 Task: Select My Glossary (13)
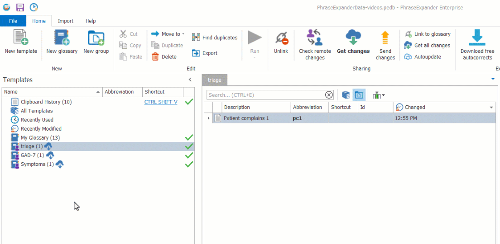pyautogui.click(x=40, y=137)
